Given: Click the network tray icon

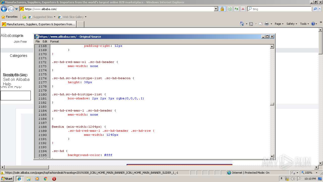Looking at the screenshot, I should click(287, 179).
